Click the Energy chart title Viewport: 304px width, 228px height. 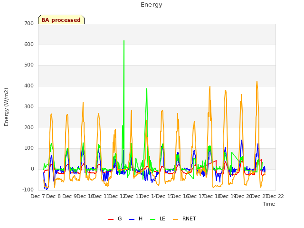pos(152,5)
